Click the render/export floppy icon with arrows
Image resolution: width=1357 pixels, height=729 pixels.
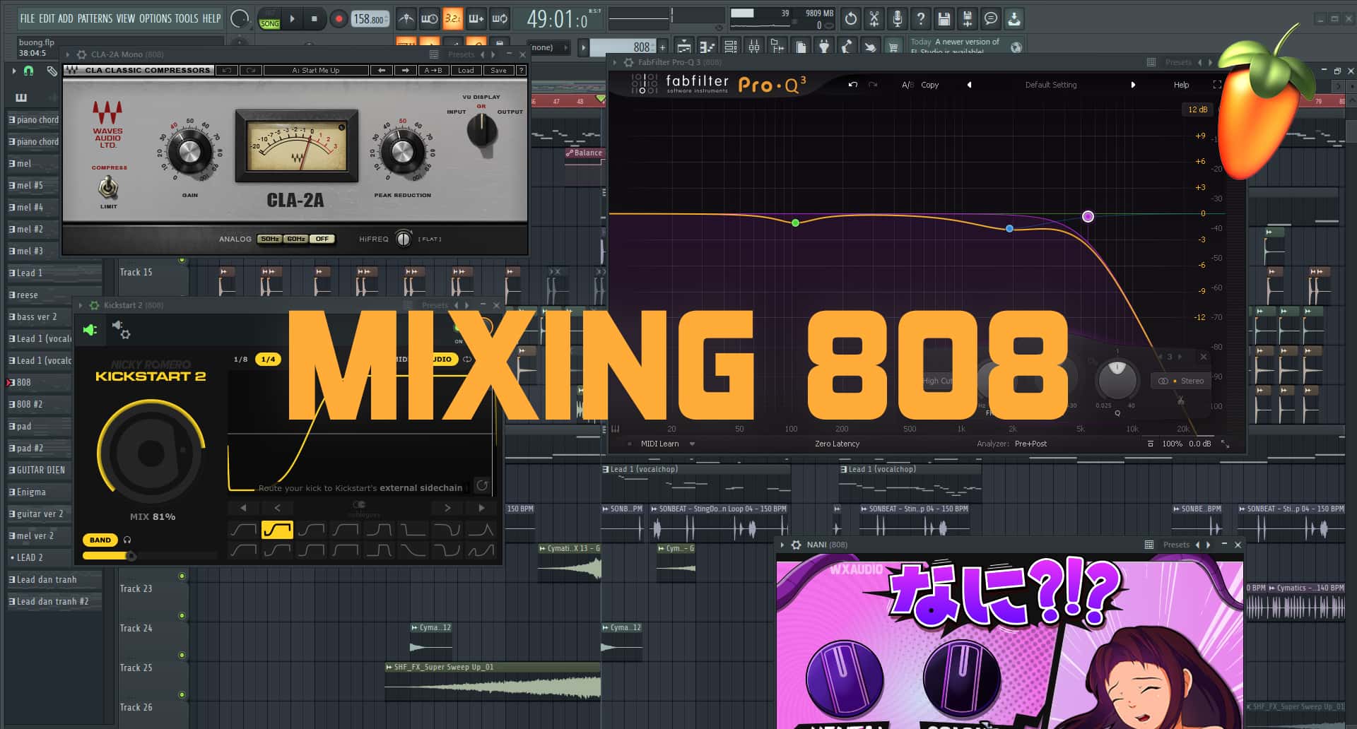[x=968, y=19]
